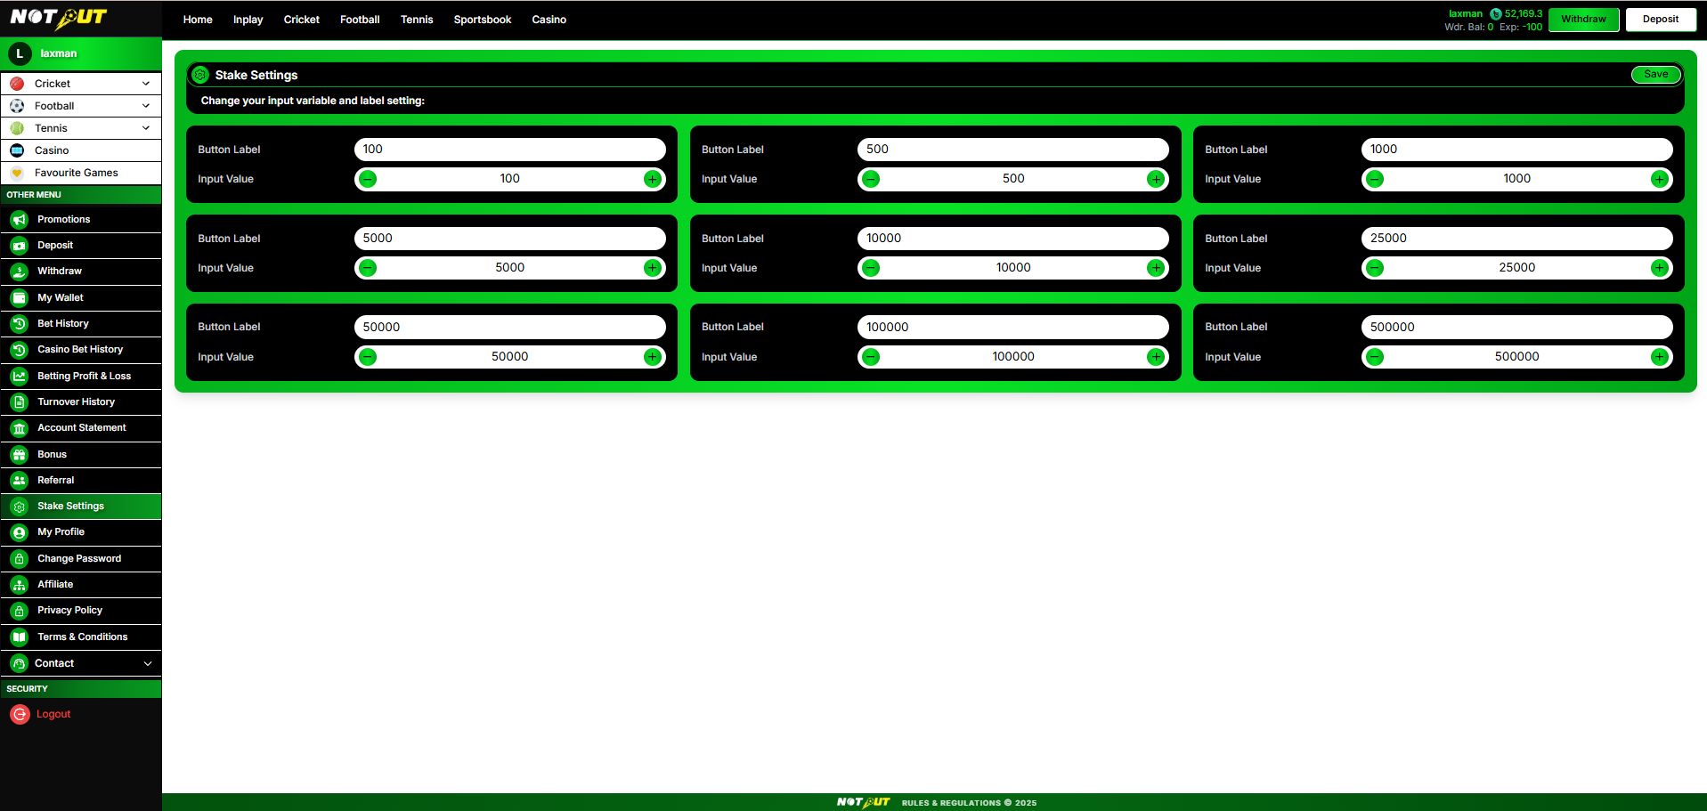
Task: Decrease the 10000 input value with minus
Action: tap(872, 268)
